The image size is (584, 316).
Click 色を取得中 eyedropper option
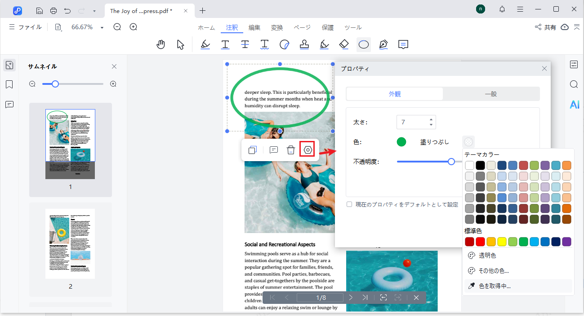pyautogui.click(x=518, y=286)
